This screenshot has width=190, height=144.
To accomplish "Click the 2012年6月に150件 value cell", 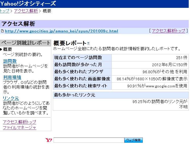I will pyautogui.click(x=150, y=65).
